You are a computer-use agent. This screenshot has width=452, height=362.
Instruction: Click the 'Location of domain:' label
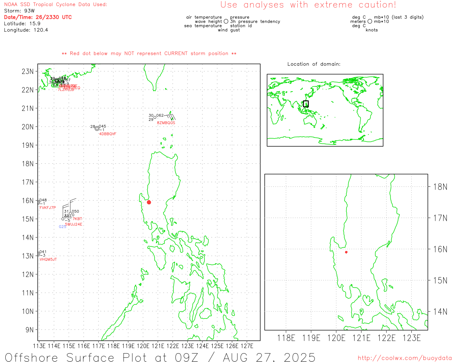click(314, 64)
